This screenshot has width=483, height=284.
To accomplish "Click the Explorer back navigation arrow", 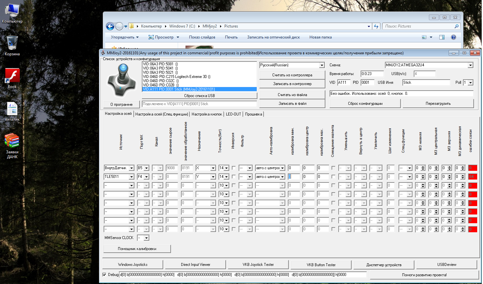I will tap(110, 26).
